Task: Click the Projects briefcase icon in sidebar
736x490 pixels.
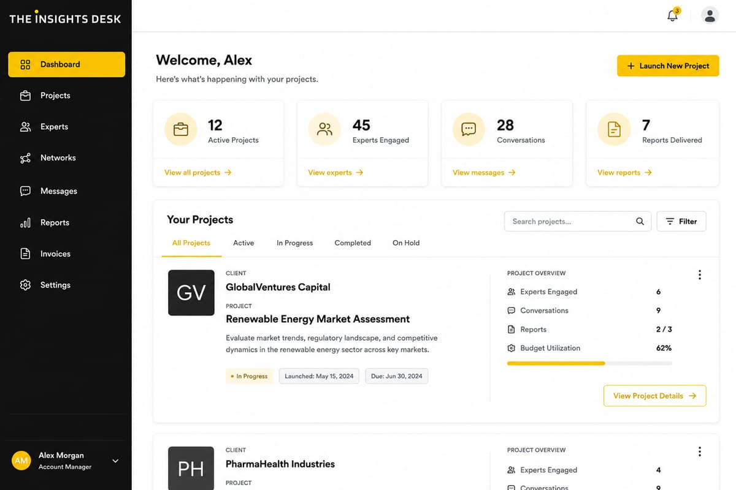Action: 25,96
